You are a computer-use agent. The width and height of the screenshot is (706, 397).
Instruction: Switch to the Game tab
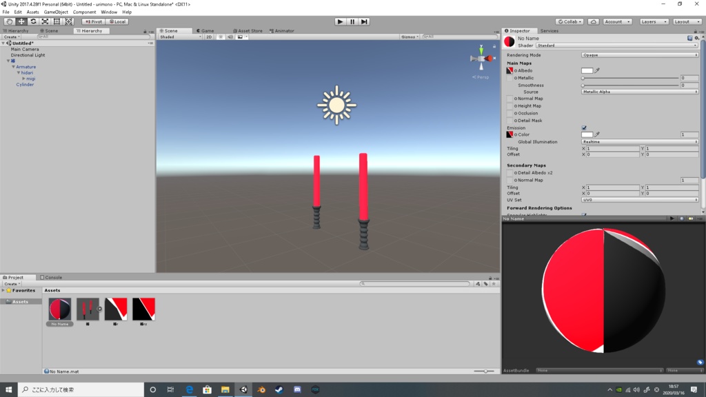(x=205, y=30)
